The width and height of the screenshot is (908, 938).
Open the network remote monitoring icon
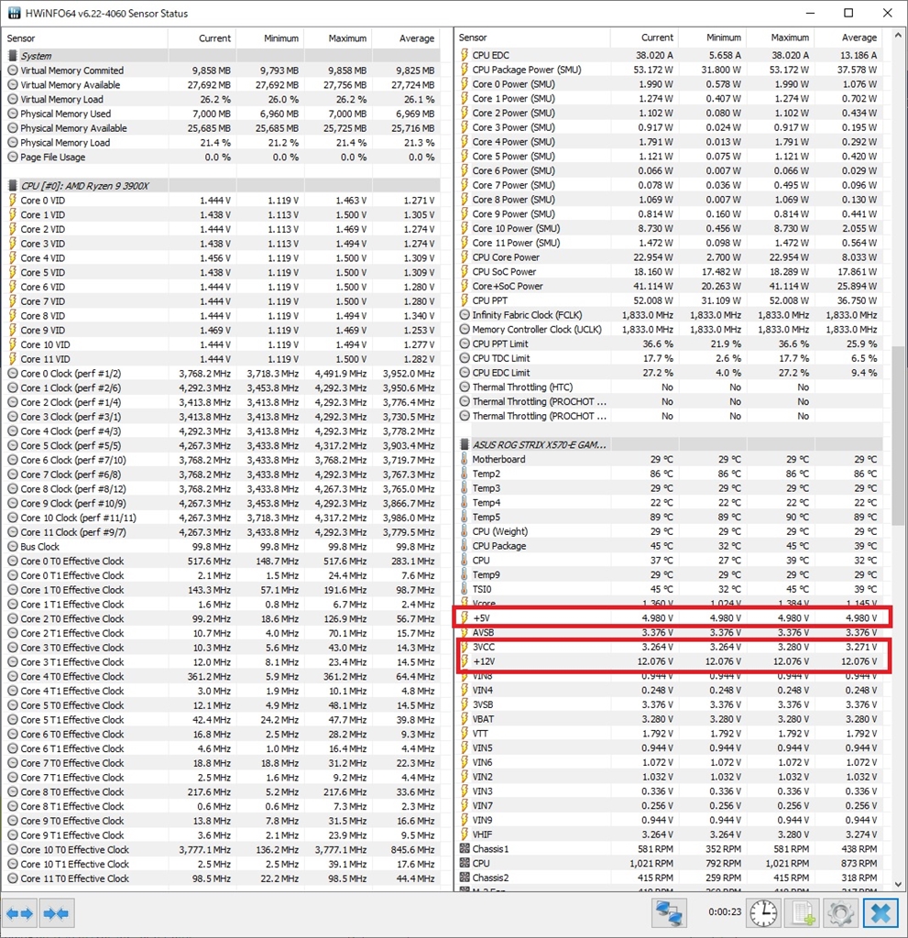(x=669, y=913)
